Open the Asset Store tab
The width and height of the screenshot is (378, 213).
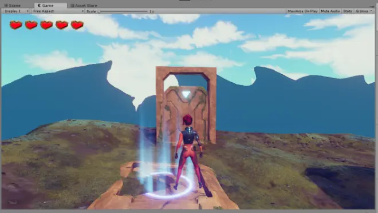point(84,5)
